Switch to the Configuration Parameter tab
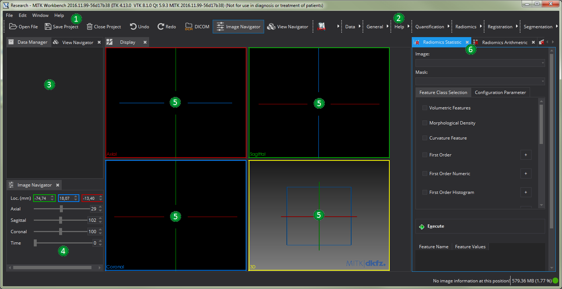 pos(500,93)
